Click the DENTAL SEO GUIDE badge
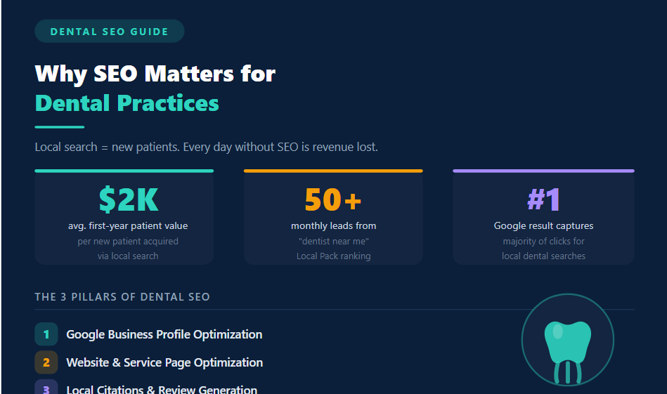Viewport: 667px width, 394px height. click(110, 31)
